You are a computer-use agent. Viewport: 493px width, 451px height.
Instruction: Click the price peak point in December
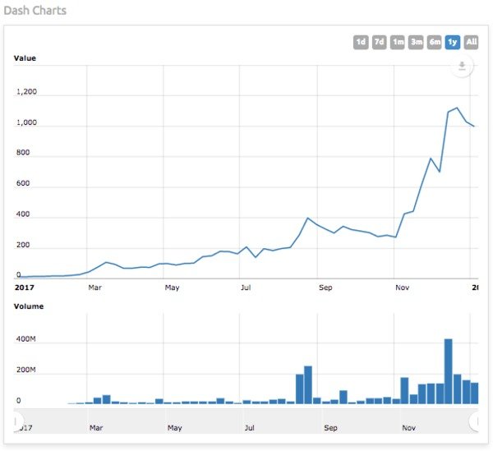point(457,108)
